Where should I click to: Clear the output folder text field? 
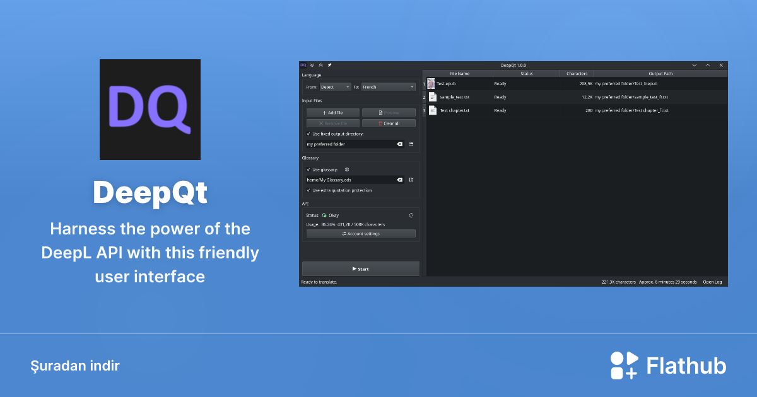(x=399, y=144)
